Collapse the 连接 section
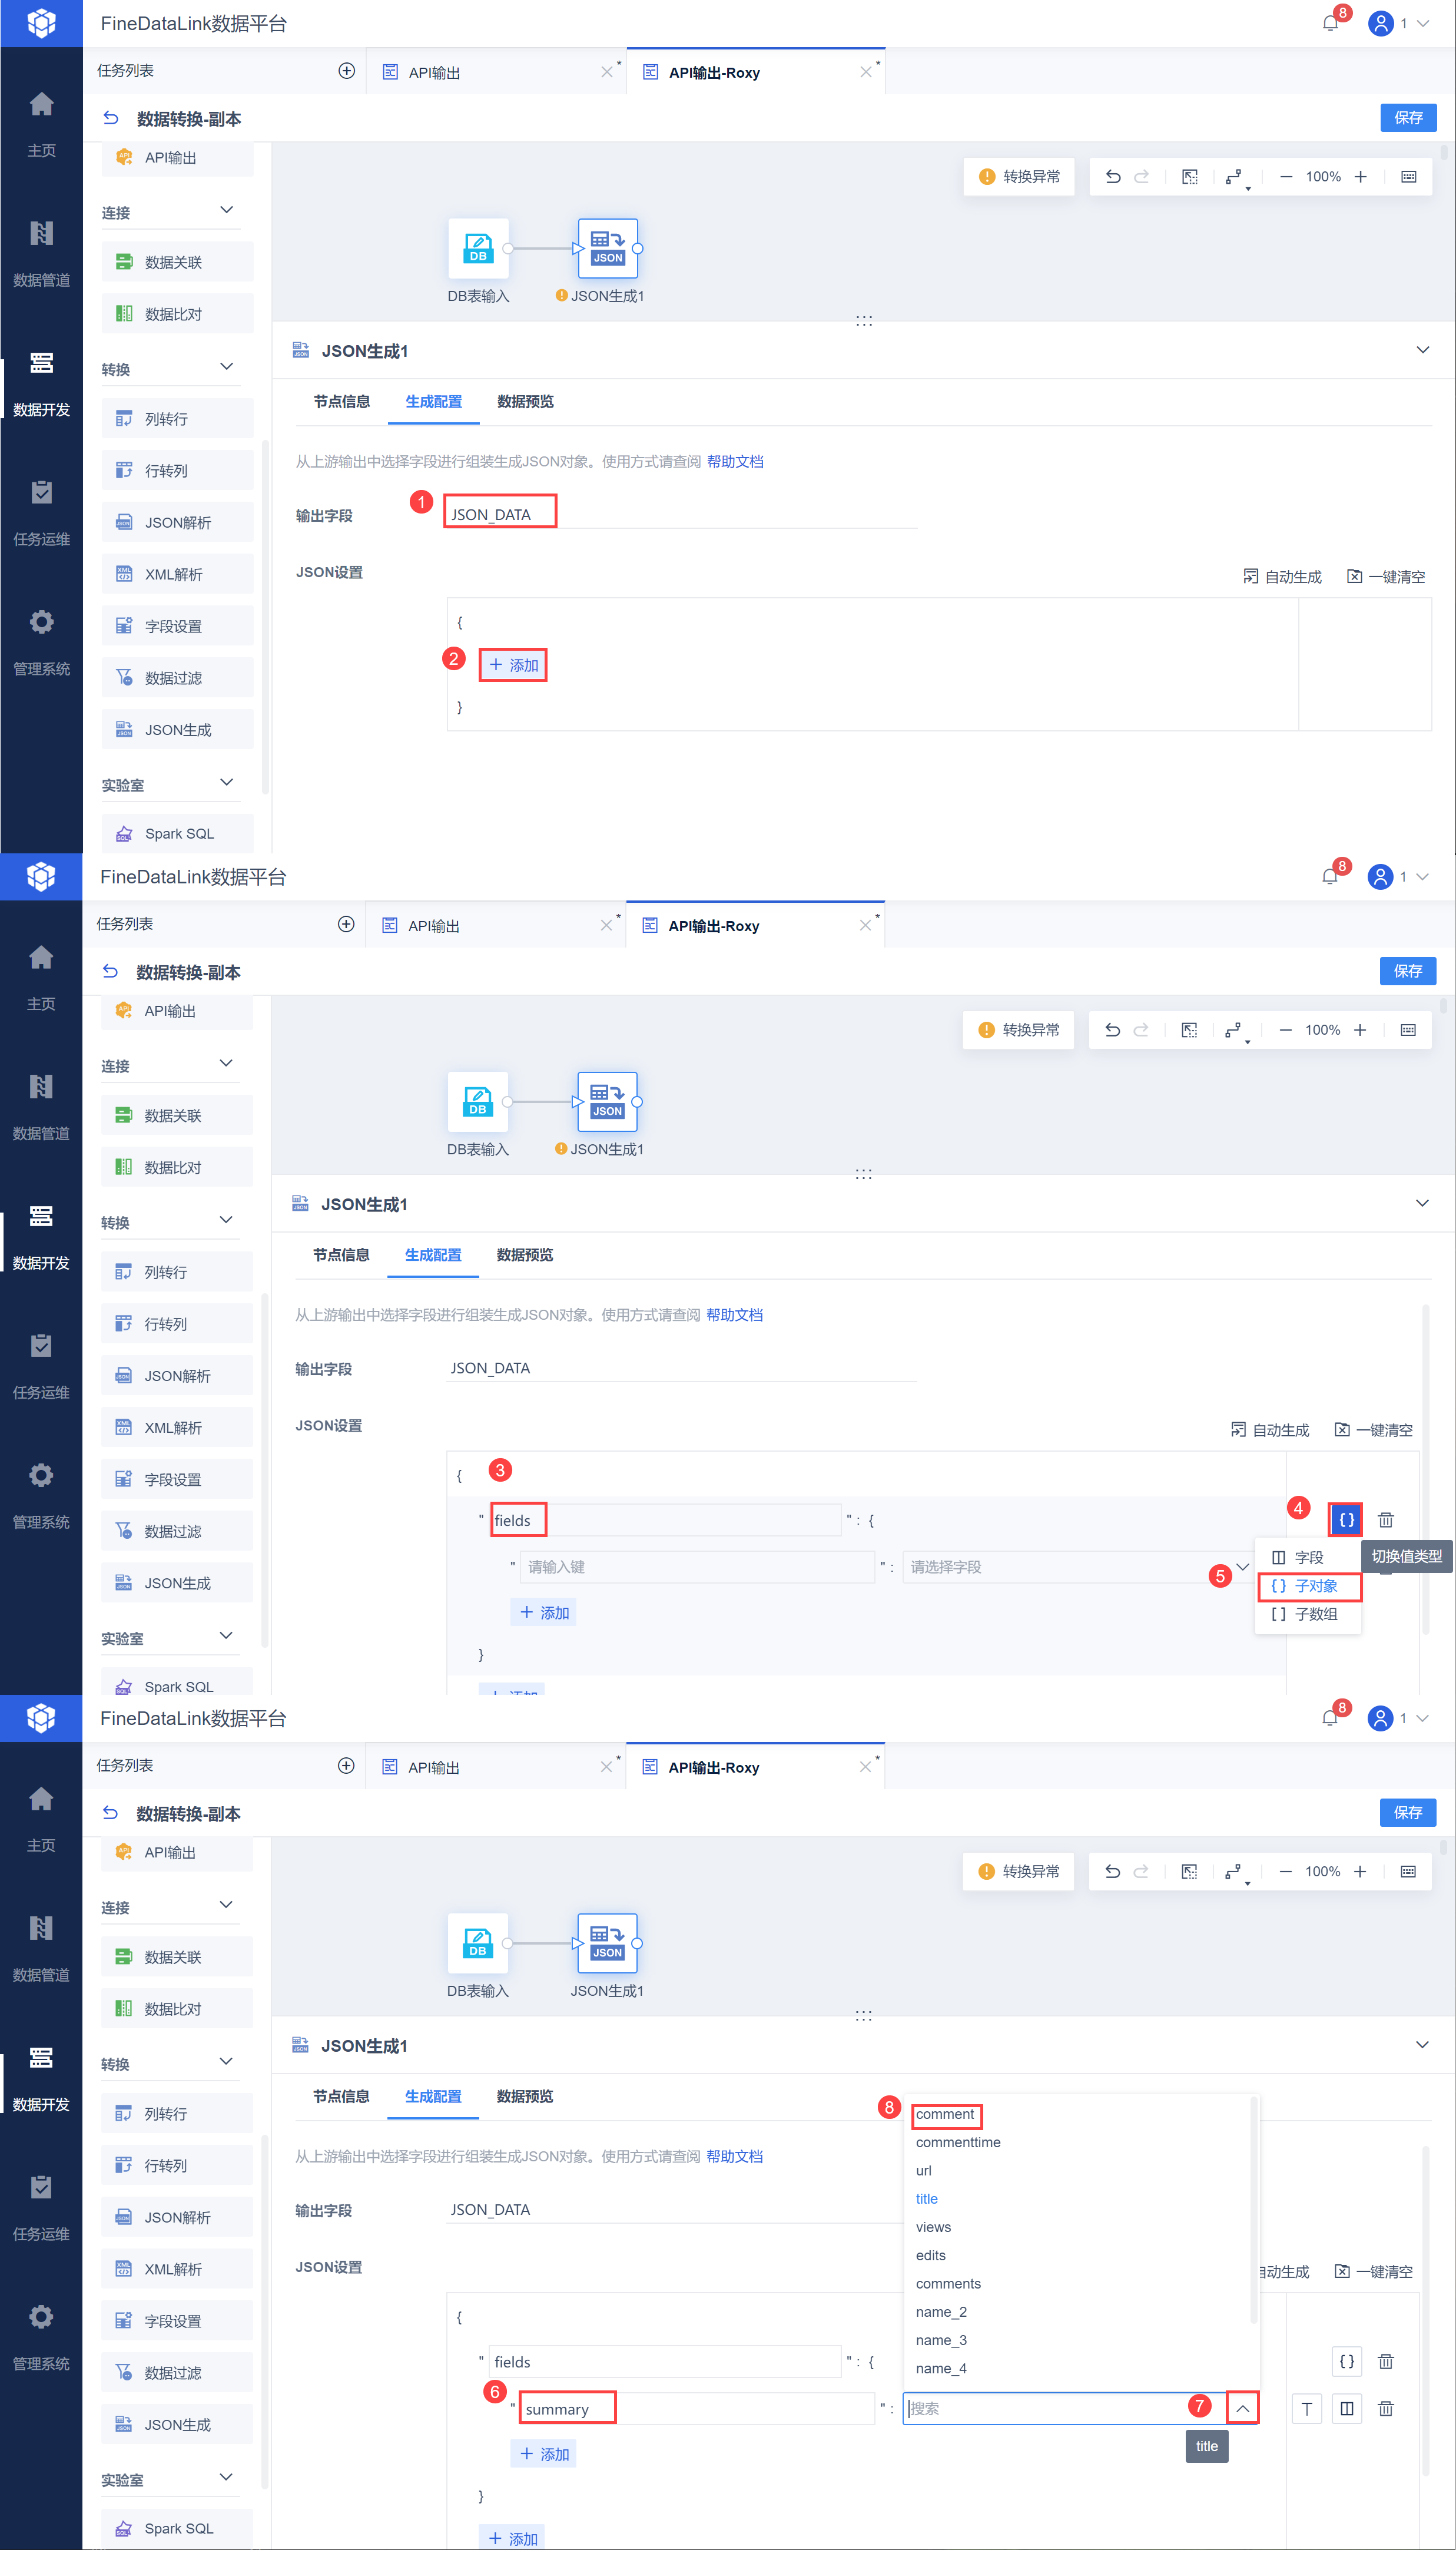The height and width of the screenshot is (2550, 1456). (226, 211)
